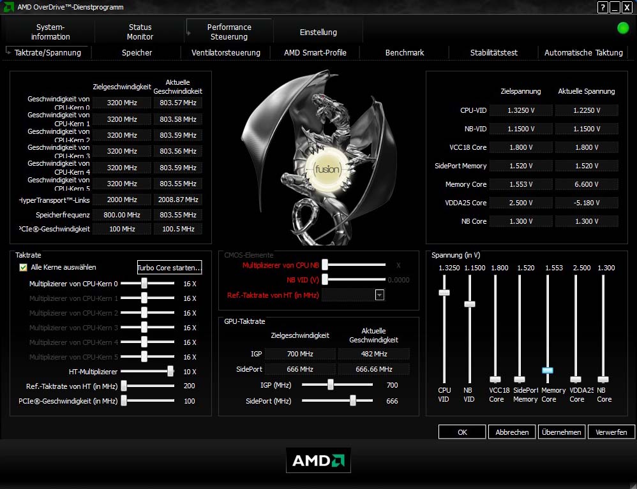Toggle Alle Kerne auswählen checkbox
Viewport: 637px width, 489px height.
click(23, 267)
